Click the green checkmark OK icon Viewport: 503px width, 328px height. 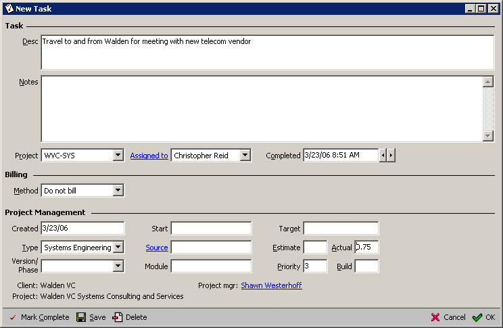[477, 317]
